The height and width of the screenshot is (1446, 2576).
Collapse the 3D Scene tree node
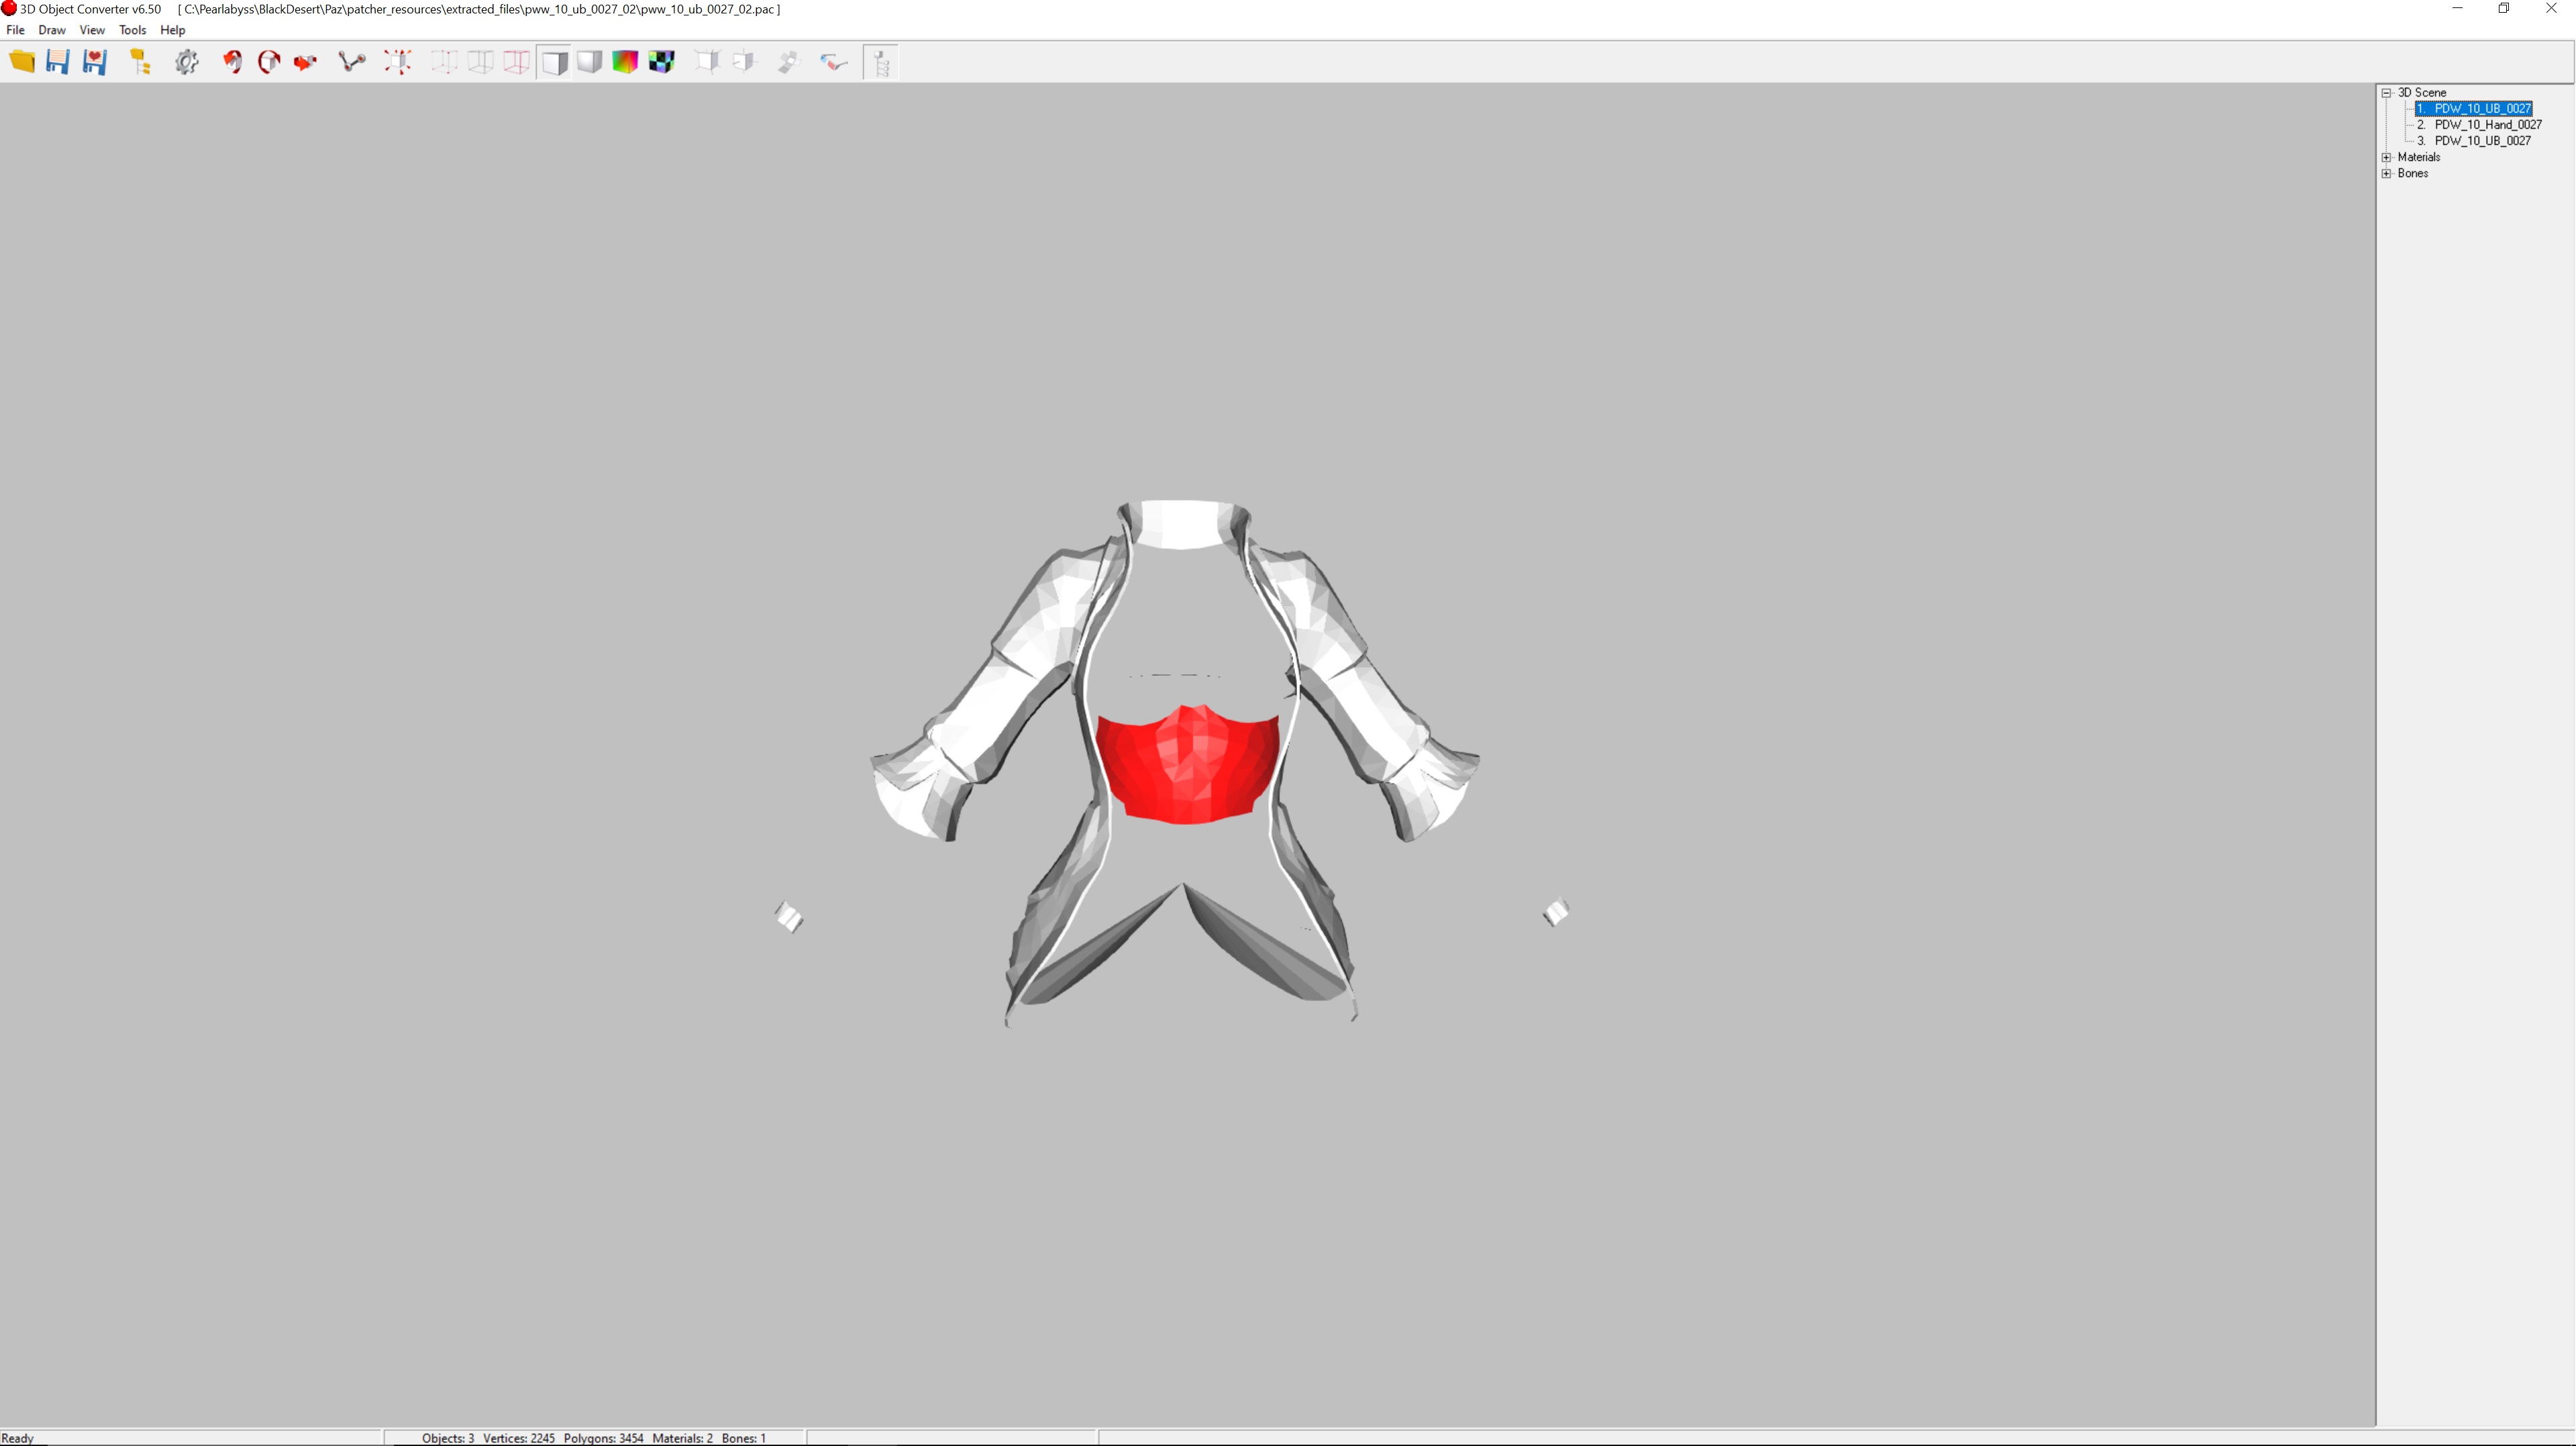[2387, 92]
